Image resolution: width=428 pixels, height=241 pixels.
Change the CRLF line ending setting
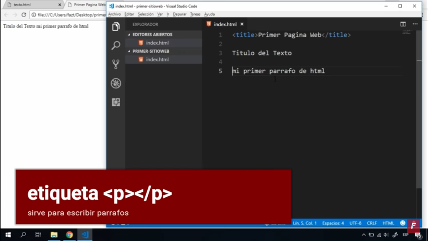[x=372, y=223]
